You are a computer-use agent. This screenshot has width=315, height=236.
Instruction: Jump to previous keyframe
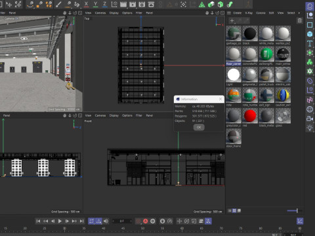pos(45,221)
